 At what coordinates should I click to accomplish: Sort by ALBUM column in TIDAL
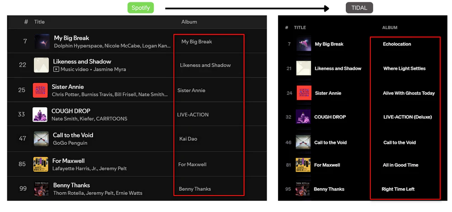(x=390, y=28)
